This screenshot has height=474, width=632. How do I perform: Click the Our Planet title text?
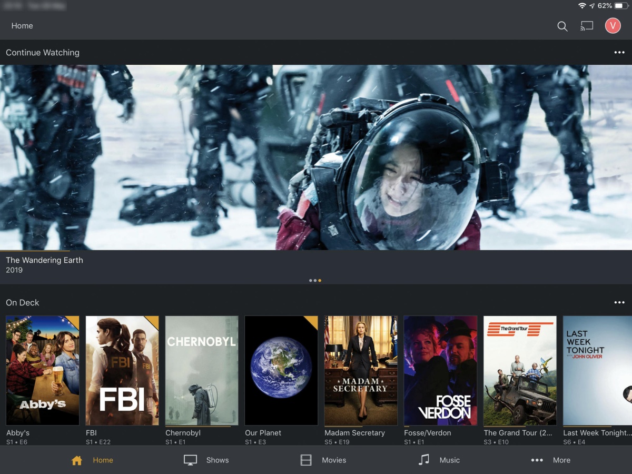[263, 433]
